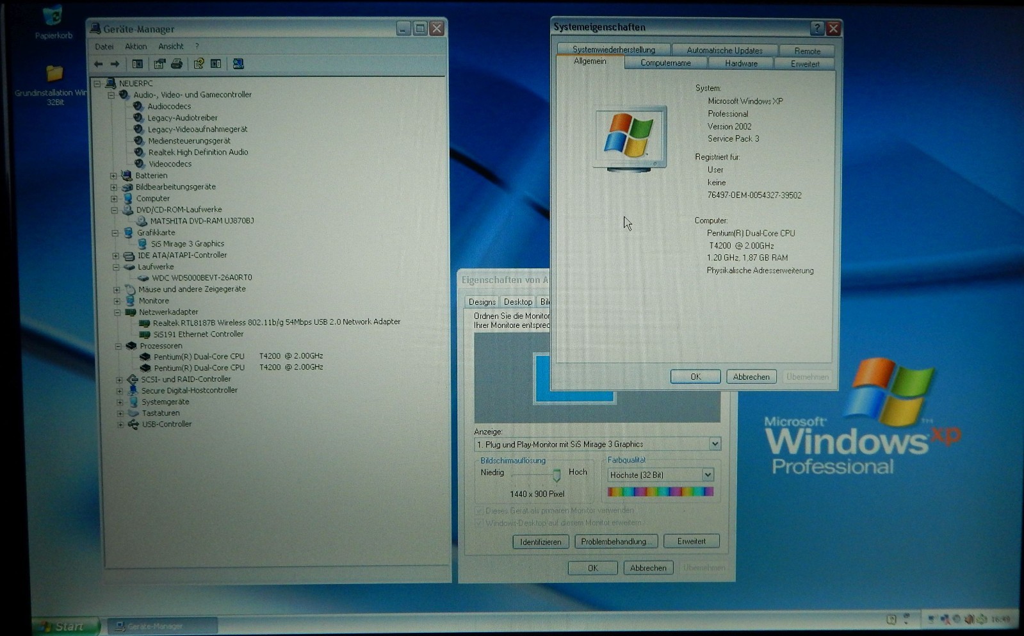Open the Start menu
This screenshot has width=1024, height=636.
(66, 626)
